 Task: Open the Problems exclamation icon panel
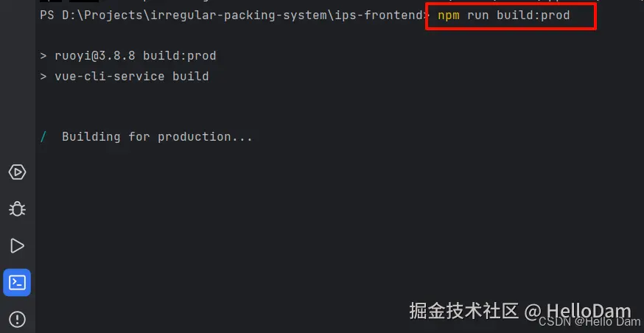click(17, 319)
